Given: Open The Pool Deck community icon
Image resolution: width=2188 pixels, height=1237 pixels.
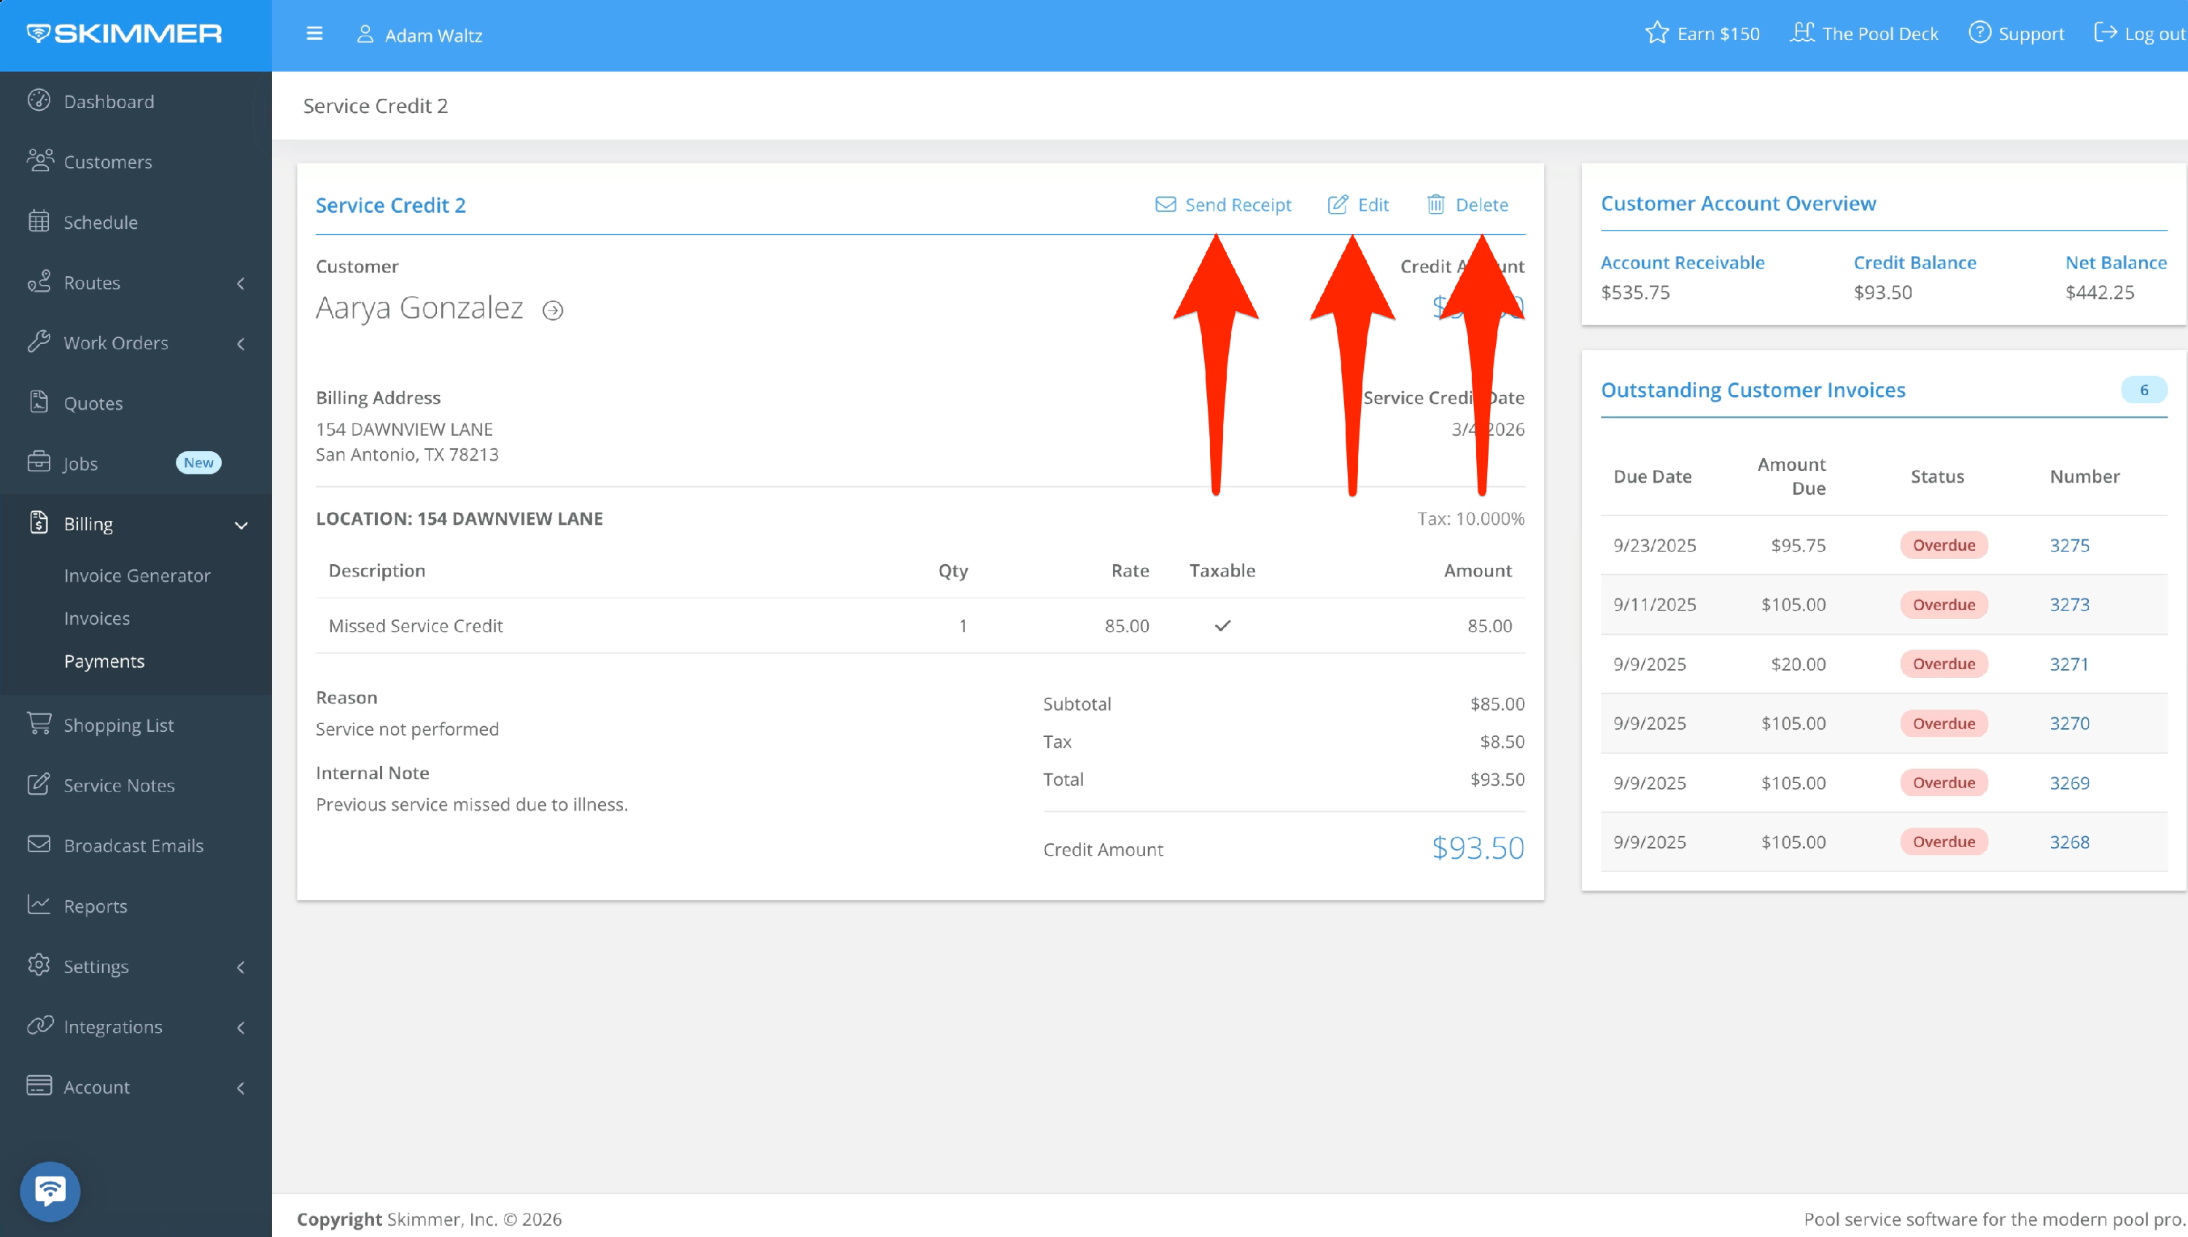Looking at the screenshot, I should 1802,33.
